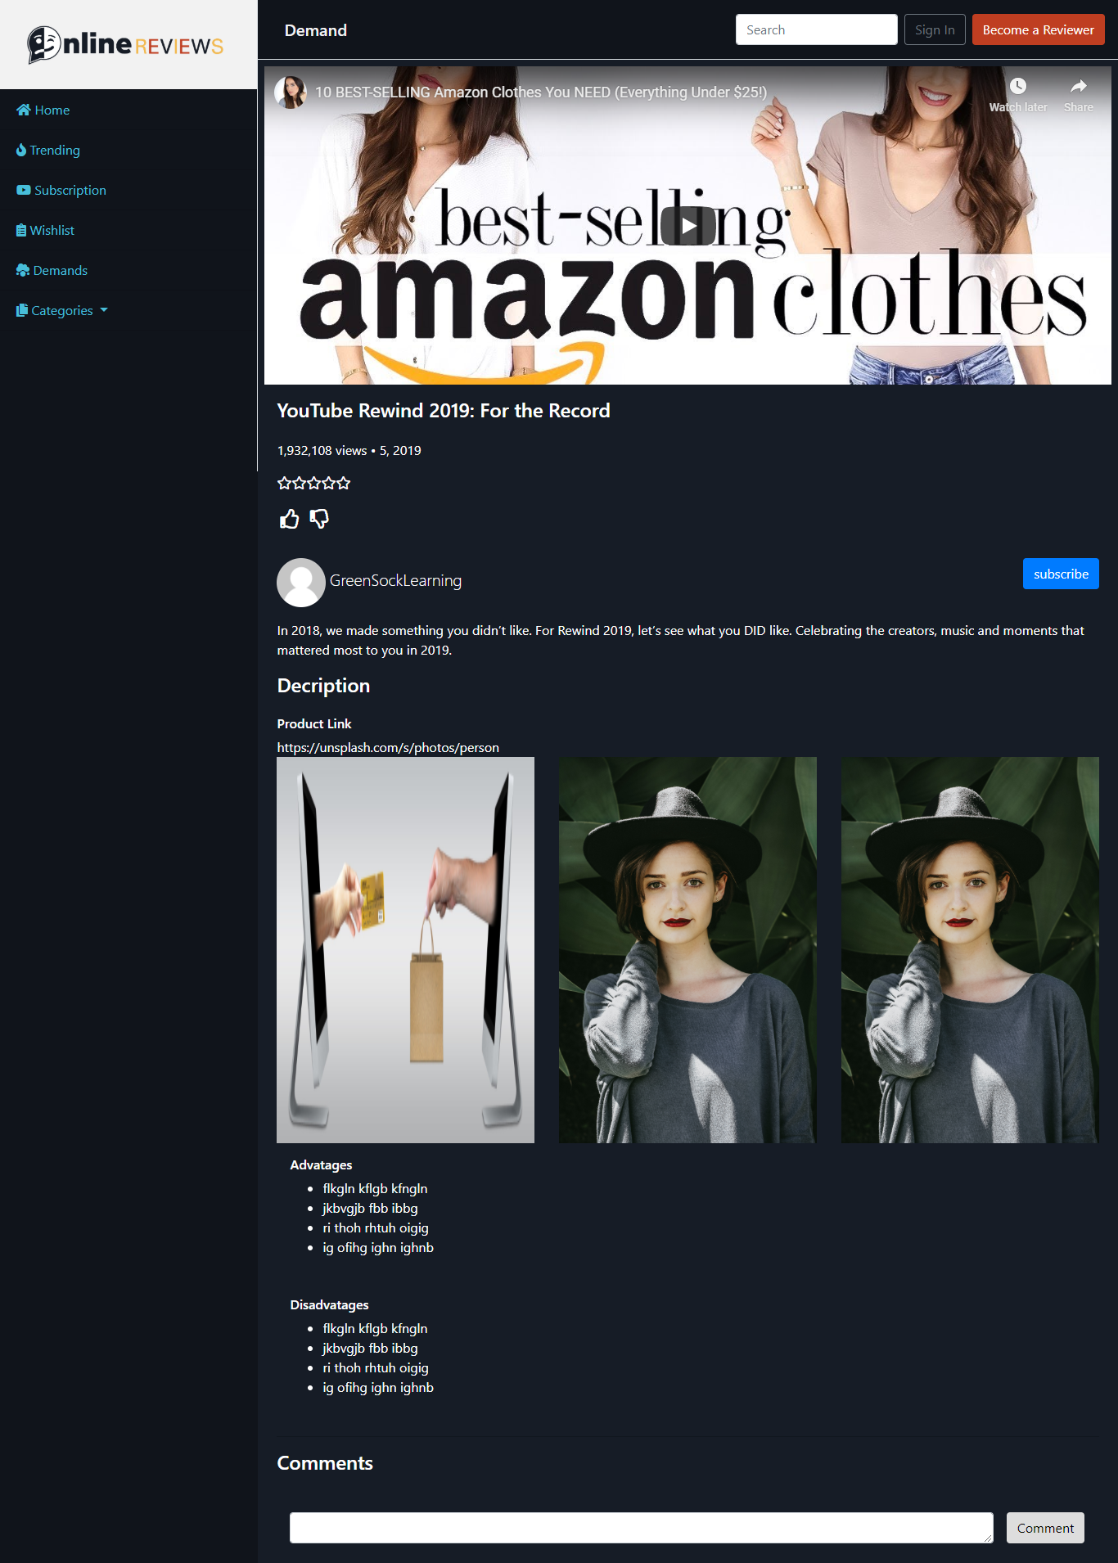Click the Comments heading
The height and width of the screenshot is (1563, 1118).
coord(325,1463)
